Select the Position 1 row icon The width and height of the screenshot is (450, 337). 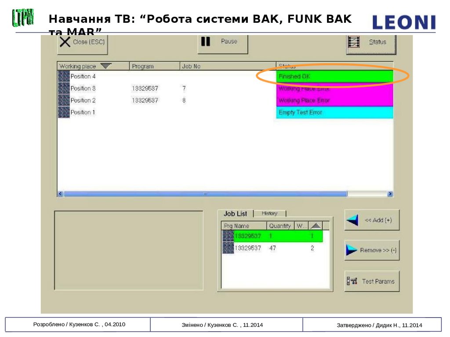[64, 112]
